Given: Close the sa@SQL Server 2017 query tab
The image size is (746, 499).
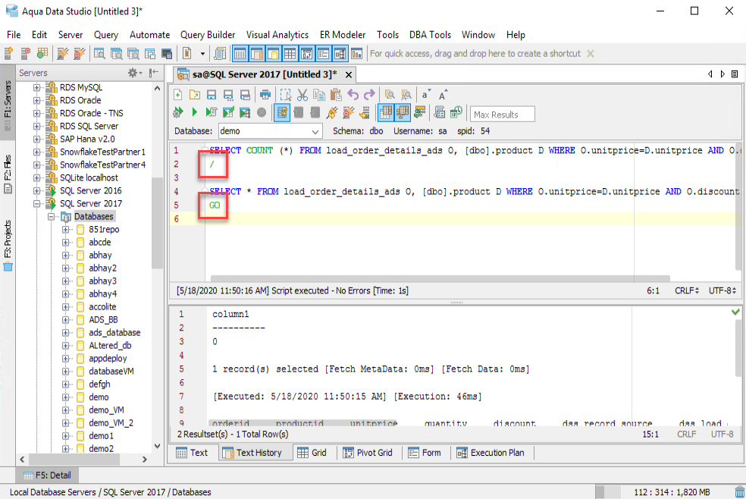Looking at the screenshot, I should (349, 74).
